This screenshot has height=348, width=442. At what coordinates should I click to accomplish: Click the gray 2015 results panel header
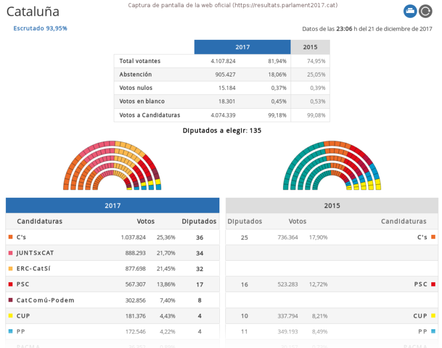click(x=331, y=205)
